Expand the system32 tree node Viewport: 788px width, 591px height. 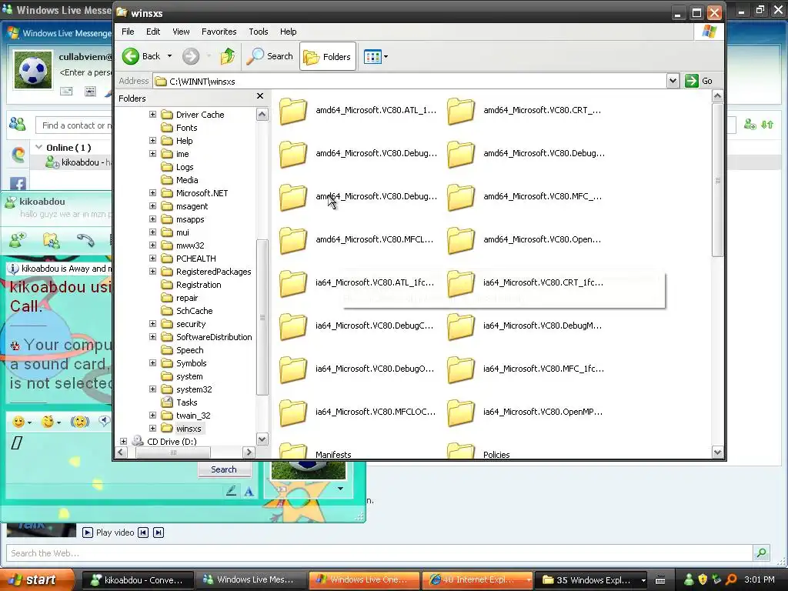(x=153, y=389)
